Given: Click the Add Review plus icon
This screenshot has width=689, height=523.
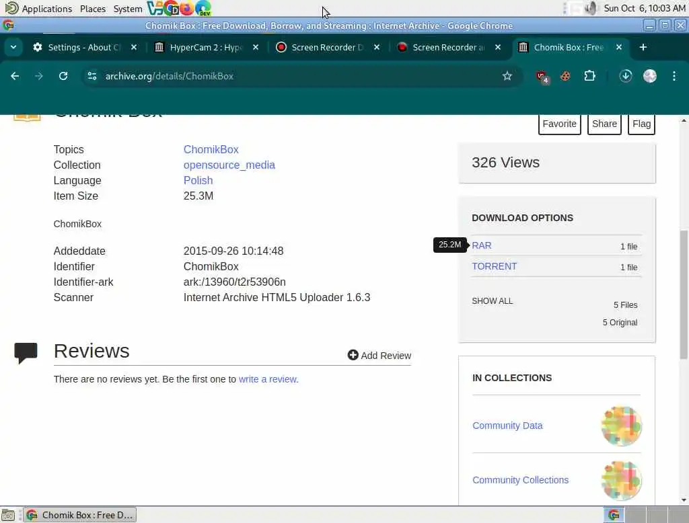Looking at the screenshot, I should (x=353, y=355).
